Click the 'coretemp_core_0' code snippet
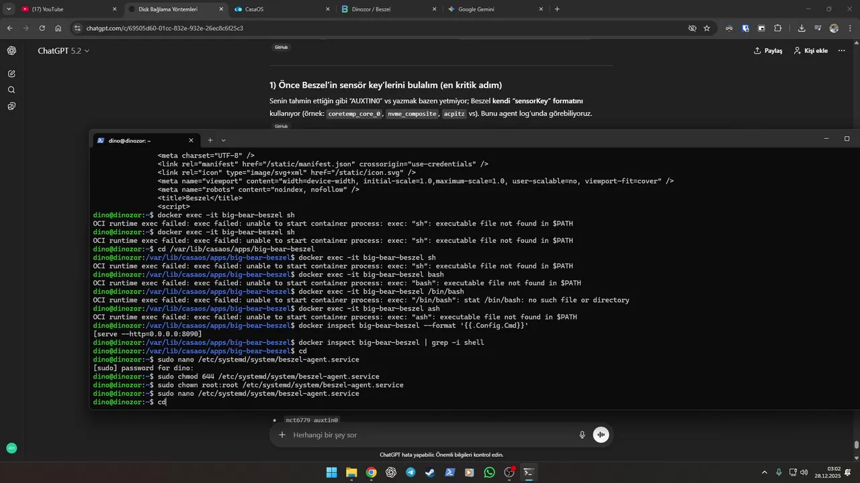Screen dimensions: 860x483 (355, 114)
